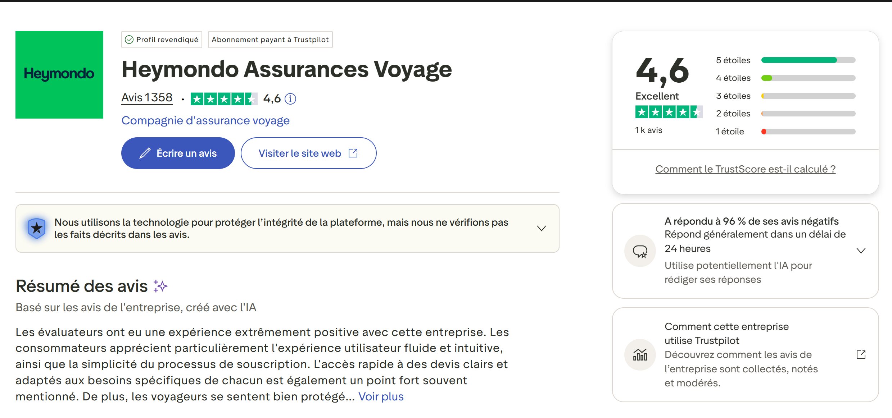Open external link arrow in Trustpilot usage card
Viewport: 892px width, 418px height.
[861, 355]
